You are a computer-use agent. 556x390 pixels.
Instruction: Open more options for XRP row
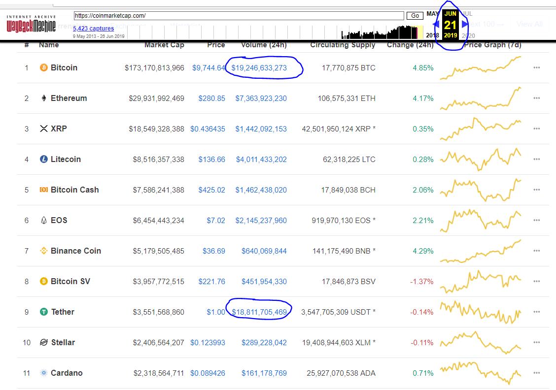click(x=536, y=129)
